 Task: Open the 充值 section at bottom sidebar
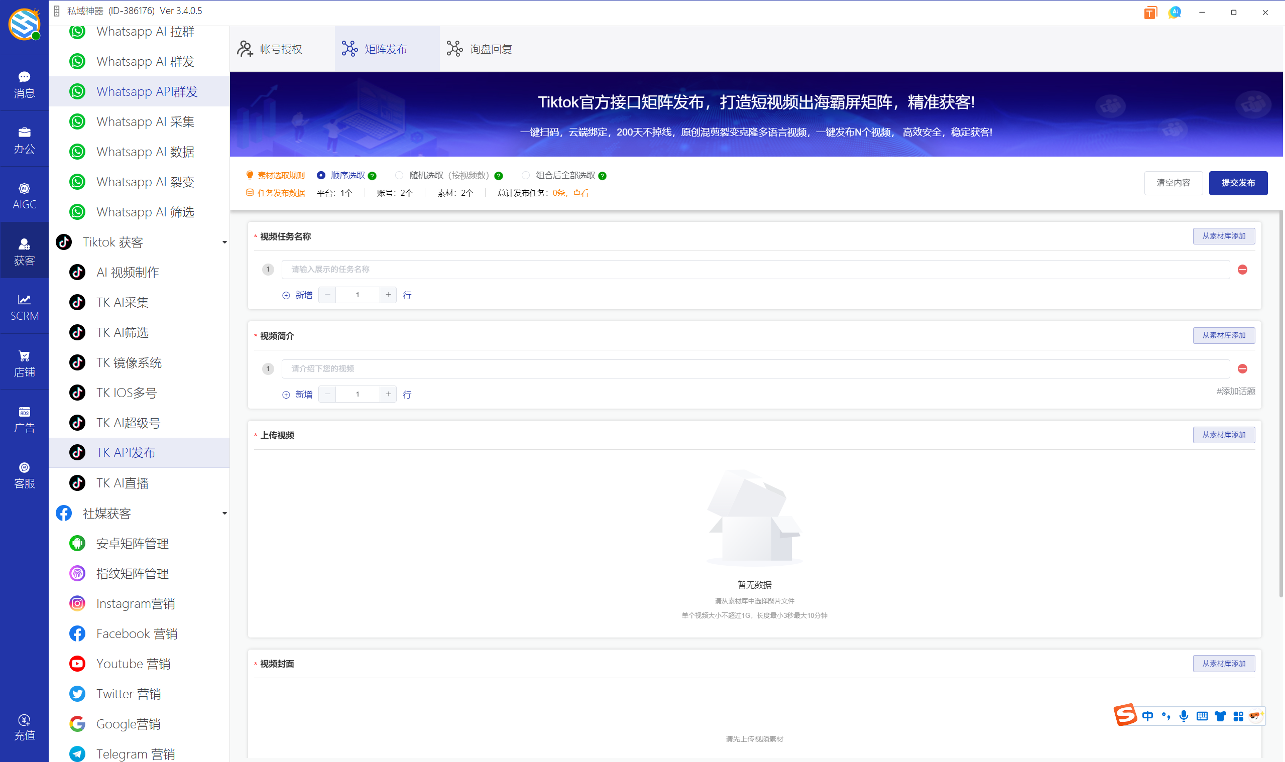[x=24, y=726]
